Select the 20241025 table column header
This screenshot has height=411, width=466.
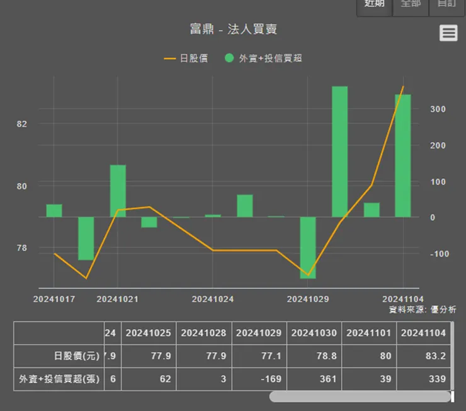[x=149, y=333]
